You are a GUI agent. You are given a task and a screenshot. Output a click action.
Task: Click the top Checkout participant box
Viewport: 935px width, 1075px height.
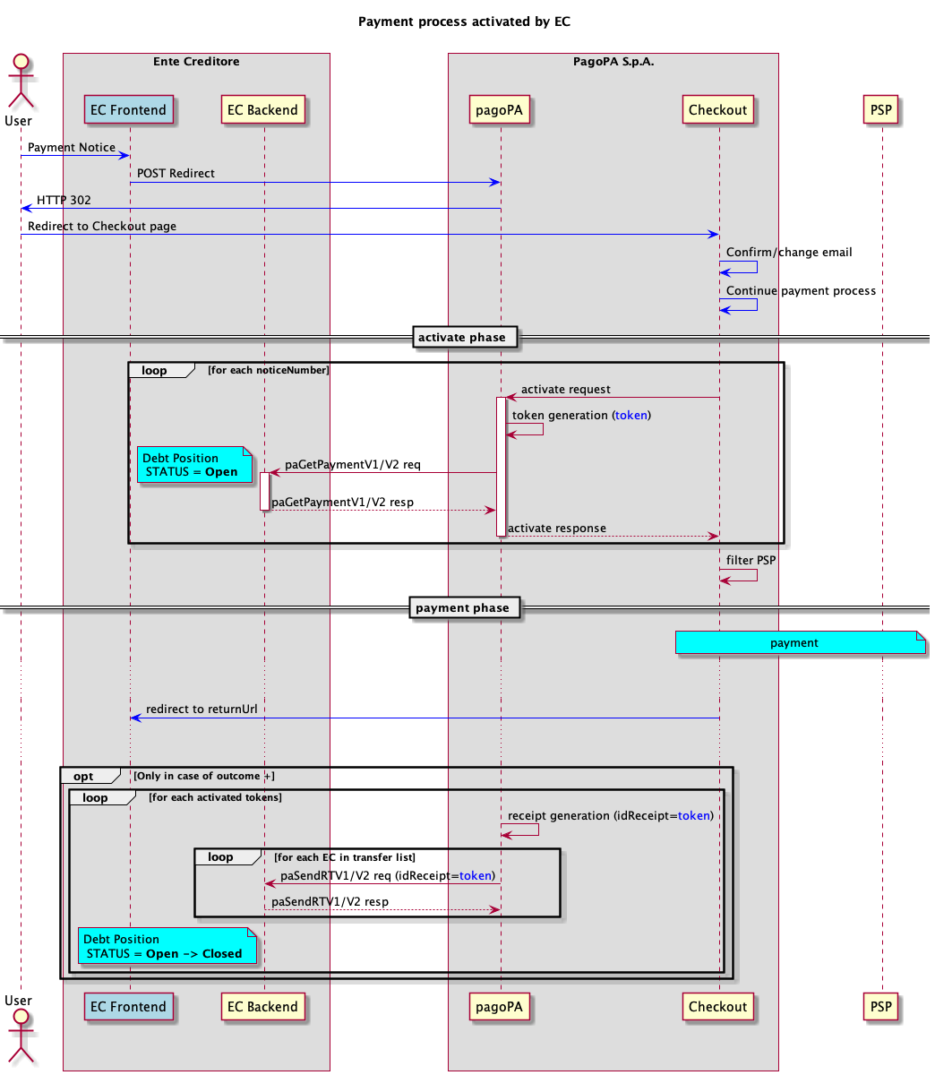click(x=717, y=110)
